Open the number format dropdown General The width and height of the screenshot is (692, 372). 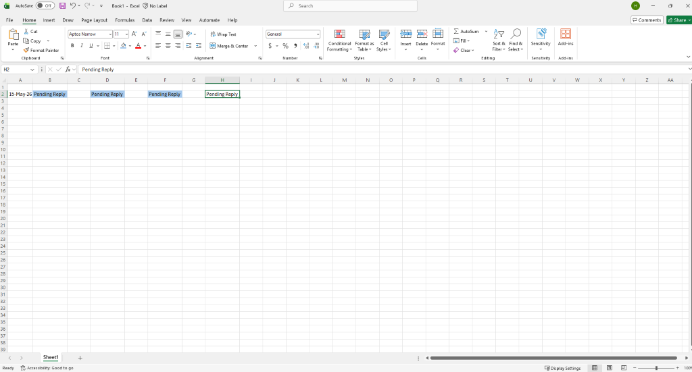point(318,34)
